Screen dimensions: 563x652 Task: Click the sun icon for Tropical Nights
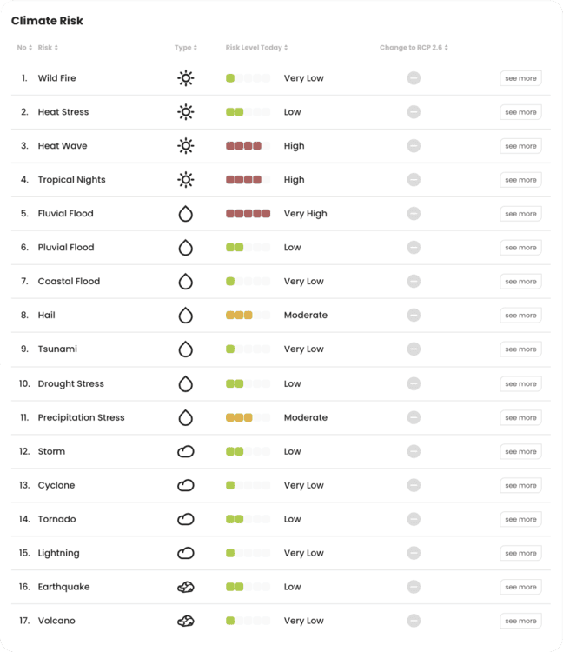click(x=186, y=180)
